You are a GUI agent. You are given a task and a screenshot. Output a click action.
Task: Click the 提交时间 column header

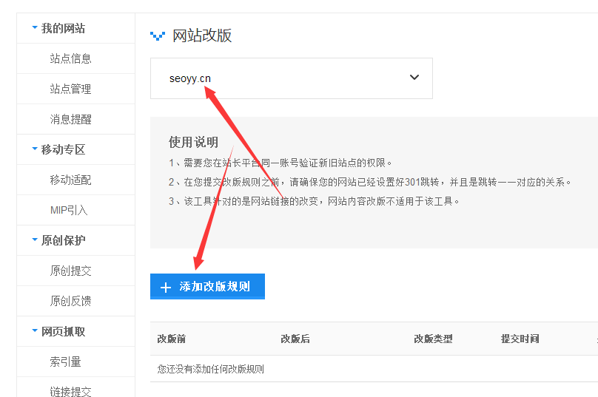520,339
